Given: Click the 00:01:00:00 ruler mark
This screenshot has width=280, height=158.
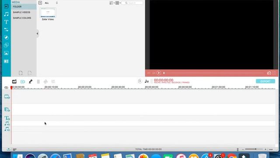Looking at the screenshot, I should tap(218, 87).
